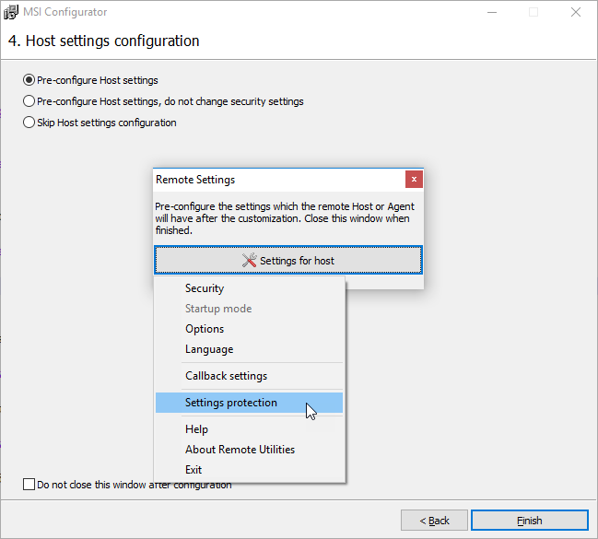Close the MSI Configurator window
This screenshot has width=598, height=539.
[x=576, y=13]
